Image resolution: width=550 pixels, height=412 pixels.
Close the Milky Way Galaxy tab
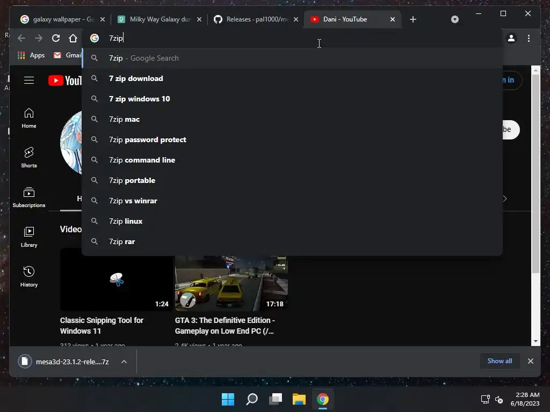point(199,19)
